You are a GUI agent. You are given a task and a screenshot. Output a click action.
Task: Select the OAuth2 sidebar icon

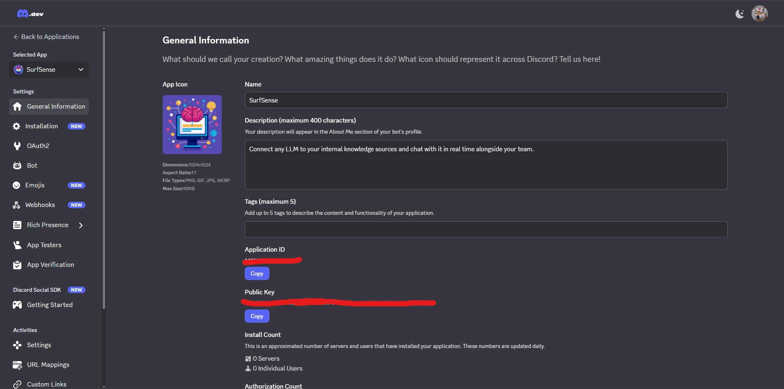[x=17, y=146]
